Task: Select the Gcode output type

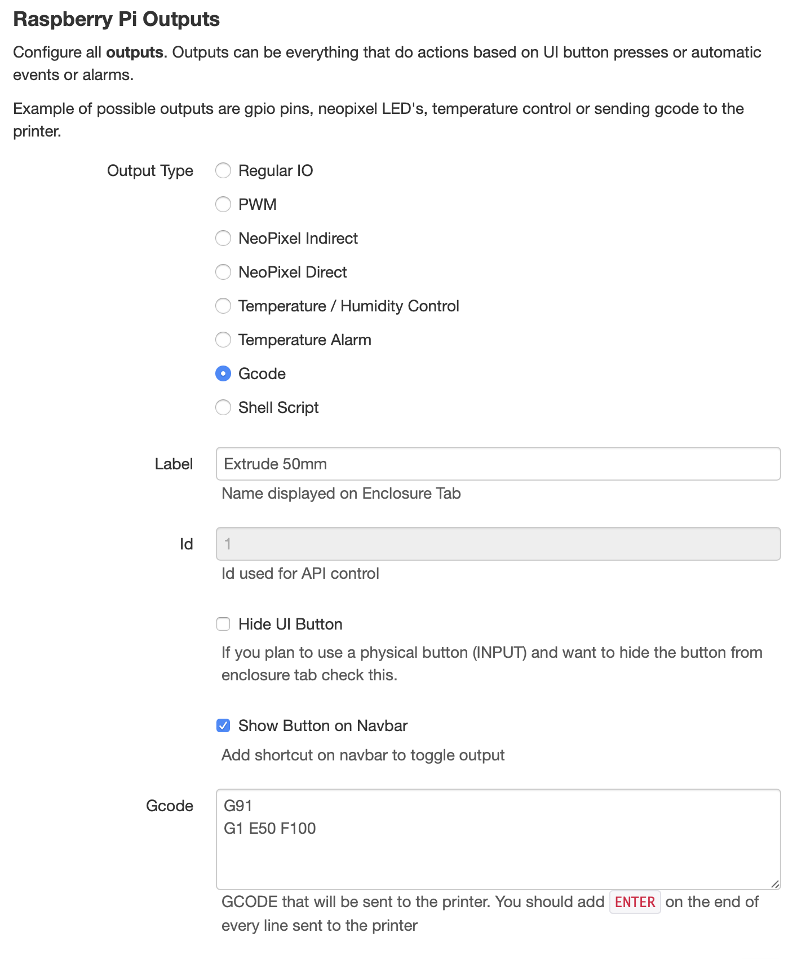Action: point(223,373)
